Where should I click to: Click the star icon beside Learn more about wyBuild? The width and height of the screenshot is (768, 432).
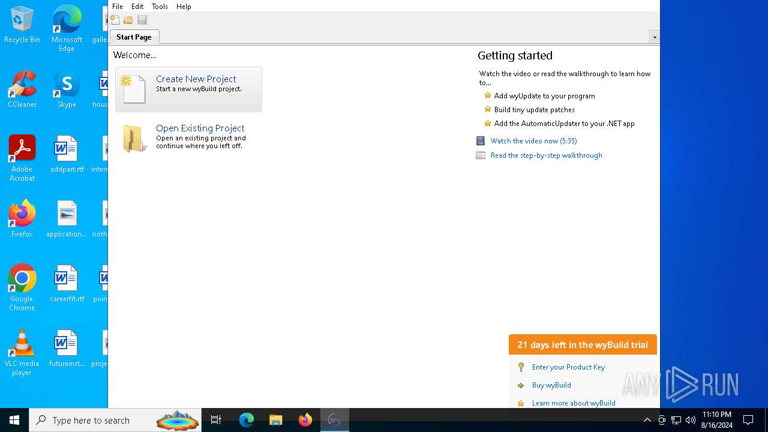pos(521,403)
